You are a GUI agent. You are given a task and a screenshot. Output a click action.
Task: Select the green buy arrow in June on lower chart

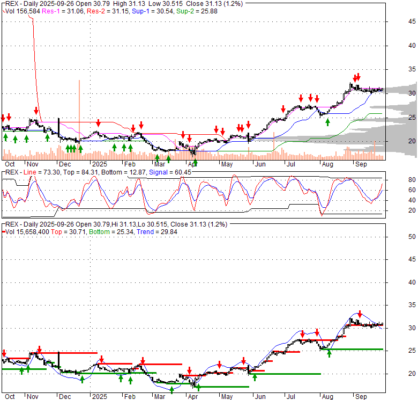(255, 377)
